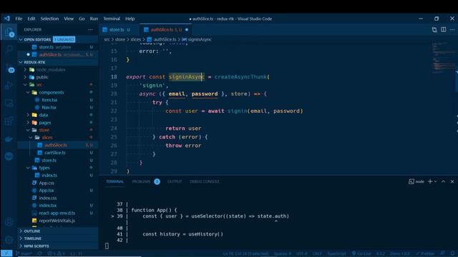Image resolution: width=458 pixels, height=257 pixels.
Task: Split the editor to the right
Action: (x=444, y=29)
